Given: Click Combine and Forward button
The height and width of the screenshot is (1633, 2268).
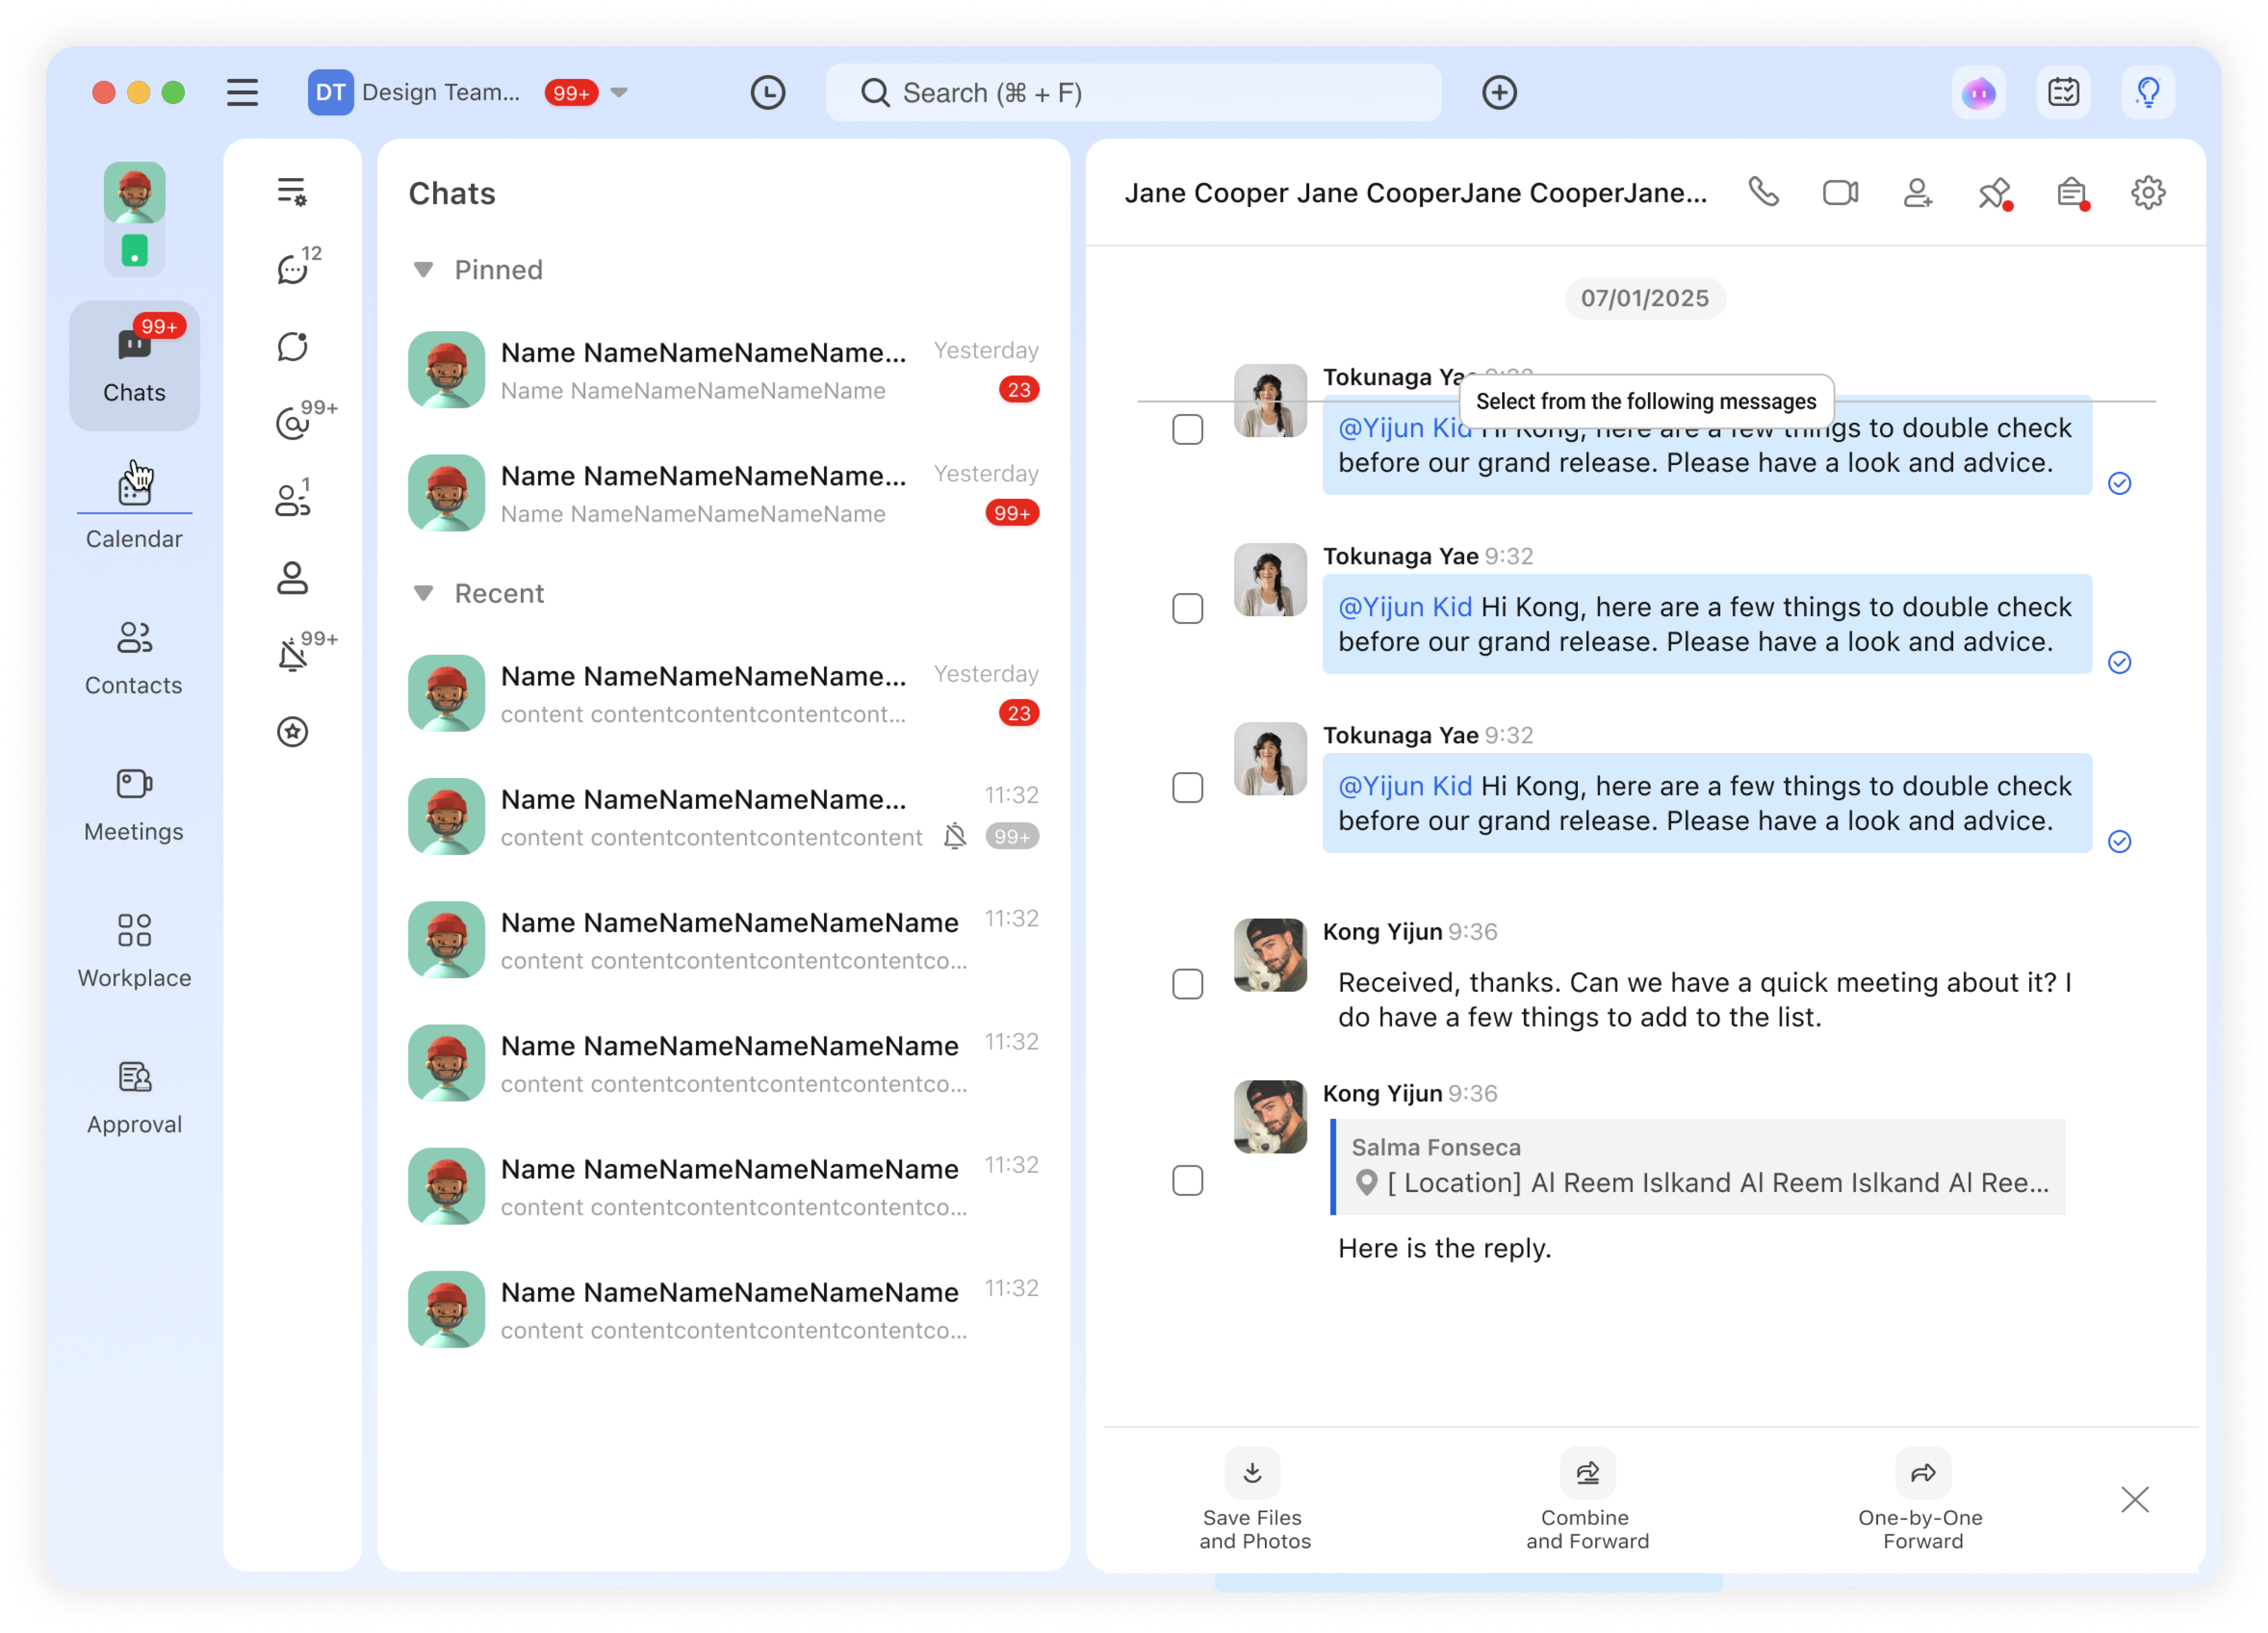Looking at the screenshot, I should pos(1587,1498).
